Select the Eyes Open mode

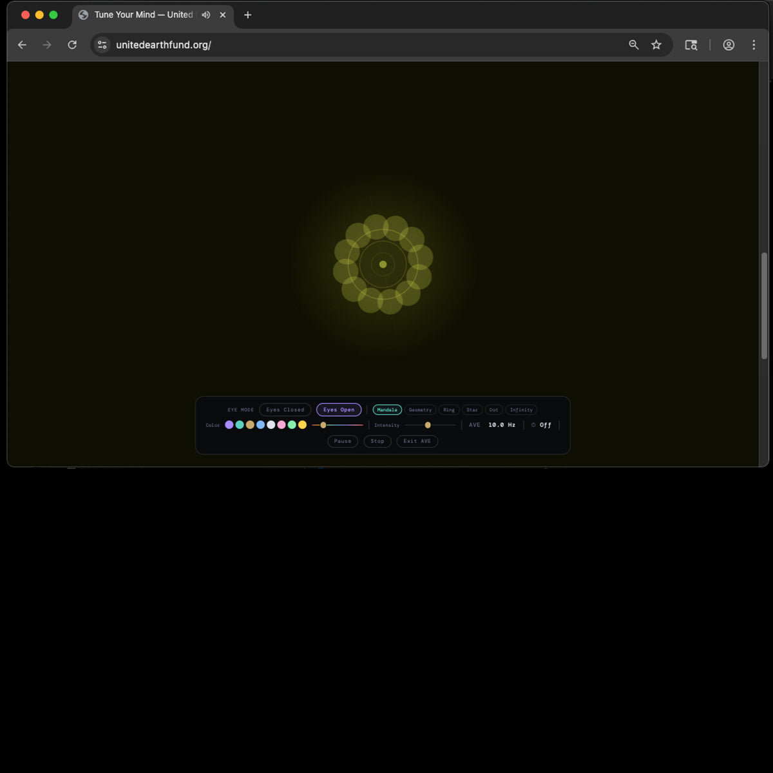[339, 410]
